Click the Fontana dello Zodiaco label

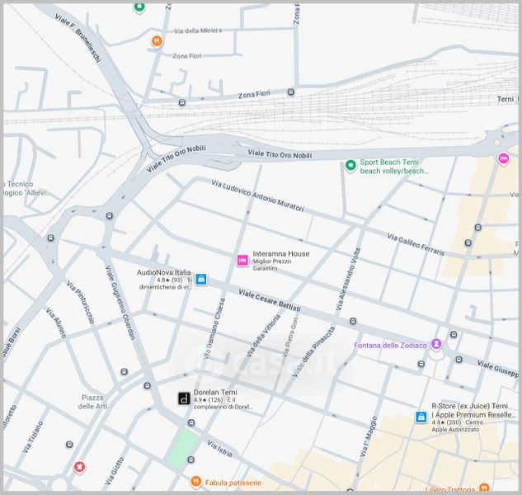(390, 346)
